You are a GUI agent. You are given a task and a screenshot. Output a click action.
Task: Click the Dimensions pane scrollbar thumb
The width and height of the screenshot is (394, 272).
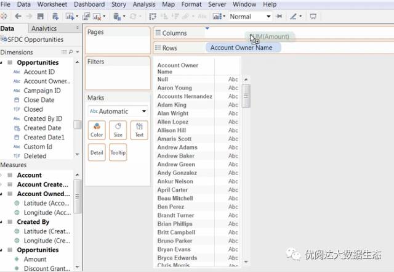tap(77, 124)
